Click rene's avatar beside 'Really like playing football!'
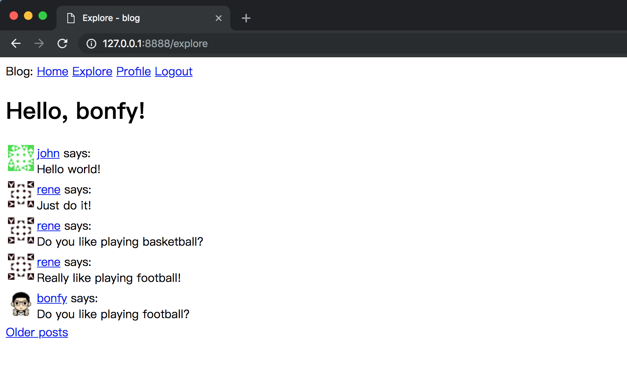 tap(21, 267)
